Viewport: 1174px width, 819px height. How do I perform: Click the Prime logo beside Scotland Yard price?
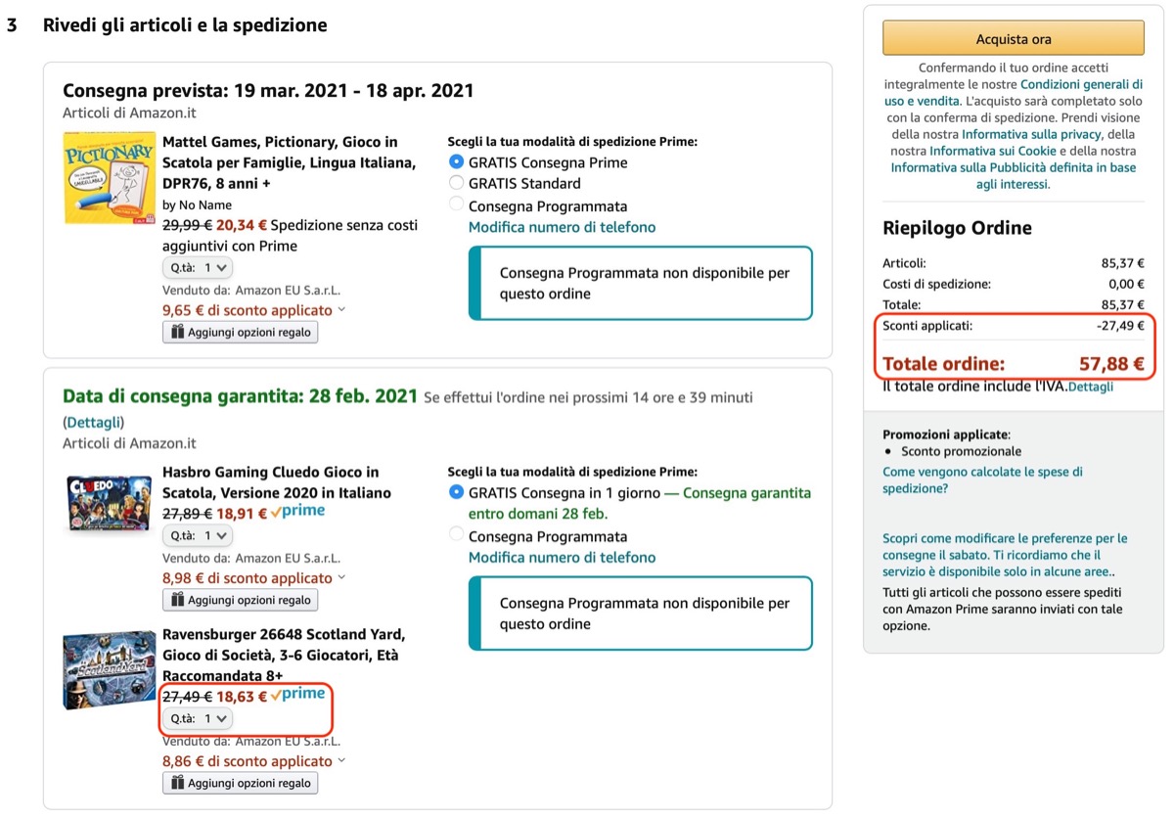click(x=298, y=694)
